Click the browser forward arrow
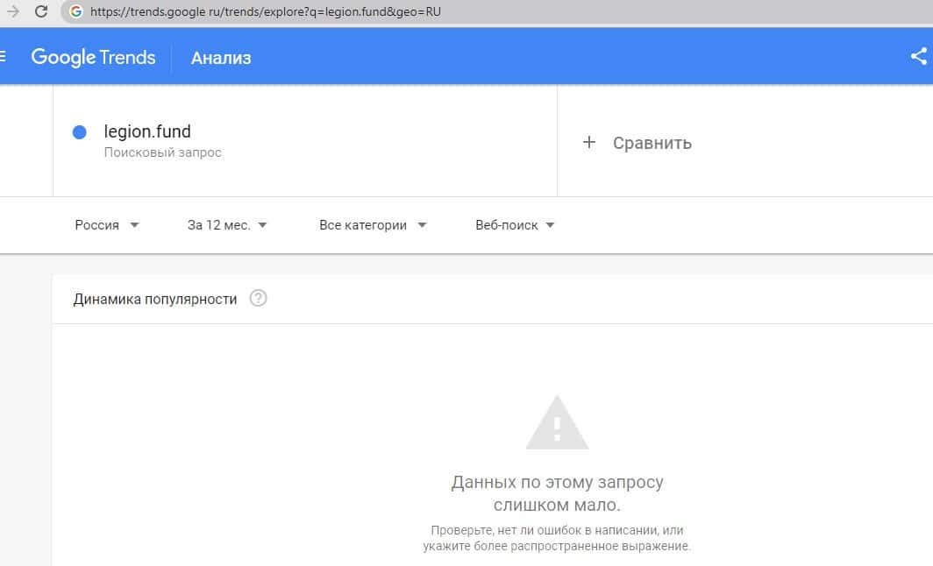Viewport: 933px width, 566px height. 13,12
